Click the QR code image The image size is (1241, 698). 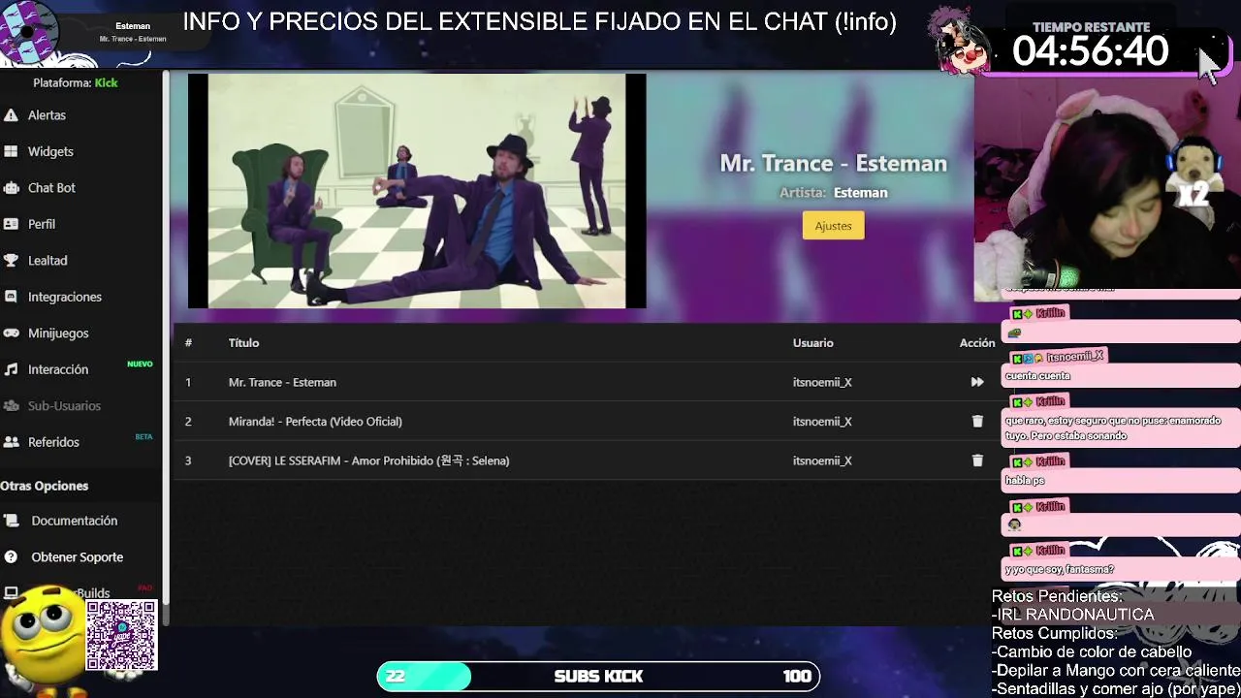(121, 636)
